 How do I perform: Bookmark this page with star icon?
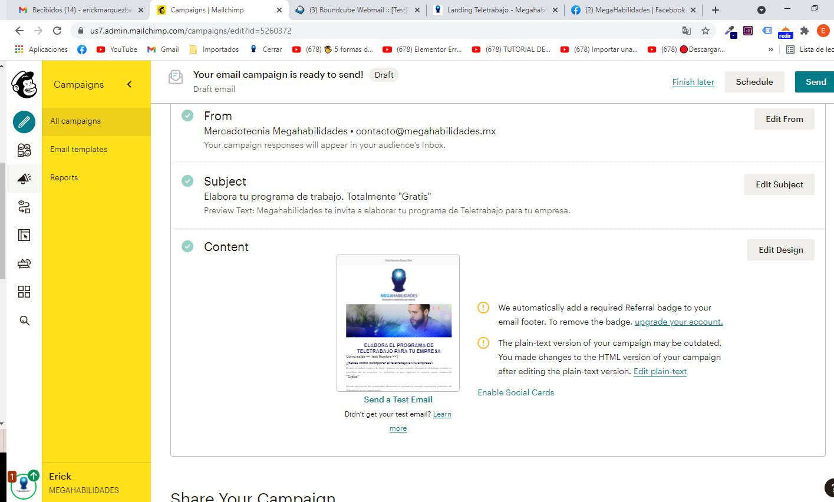pos(706,31)
